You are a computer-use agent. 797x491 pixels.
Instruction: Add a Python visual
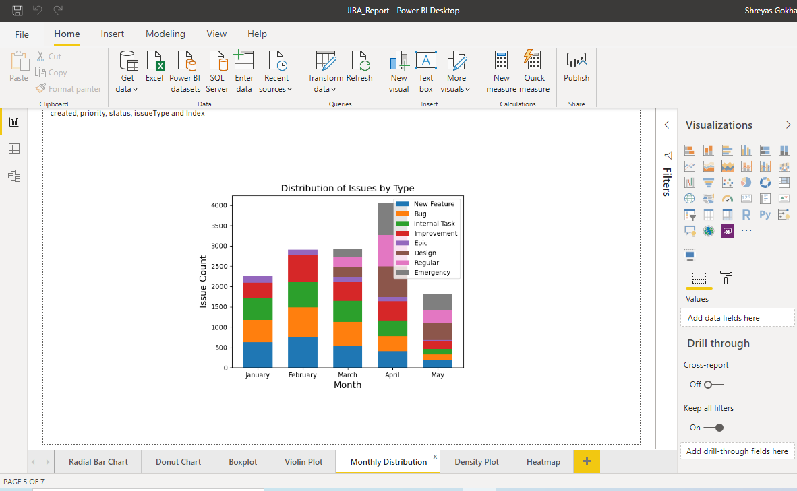(x=765, y=214)
